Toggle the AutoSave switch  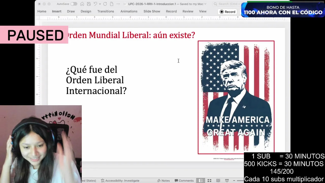click(74, 4)
